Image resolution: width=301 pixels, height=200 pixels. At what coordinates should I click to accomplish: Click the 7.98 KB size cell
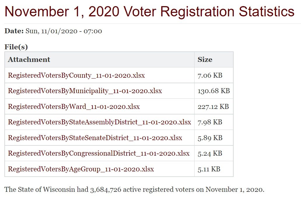[x=210, y=122]
